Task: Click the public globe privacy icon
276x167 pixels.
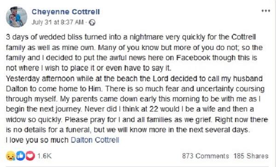Action: pyautogui.click(x=92, y=22)
